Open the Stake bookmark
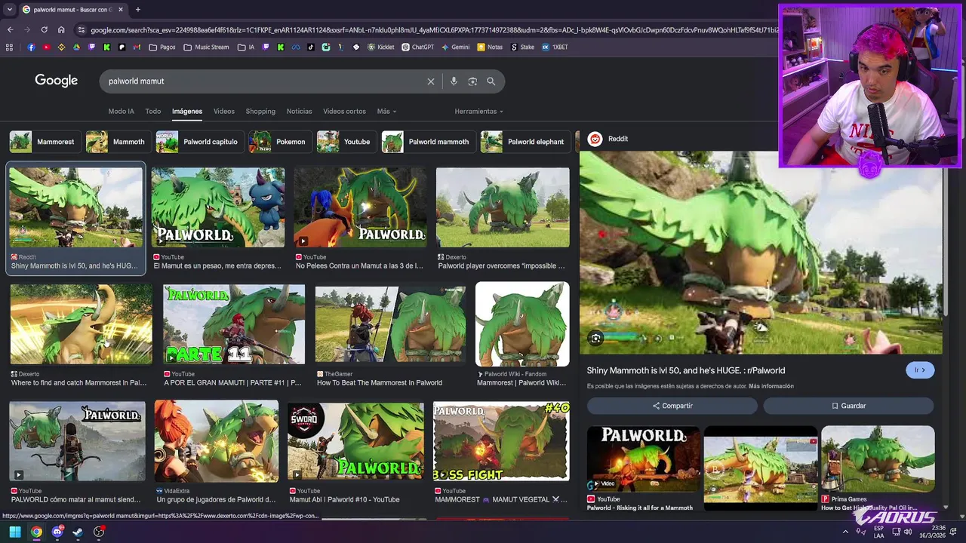 coord(522,47)
